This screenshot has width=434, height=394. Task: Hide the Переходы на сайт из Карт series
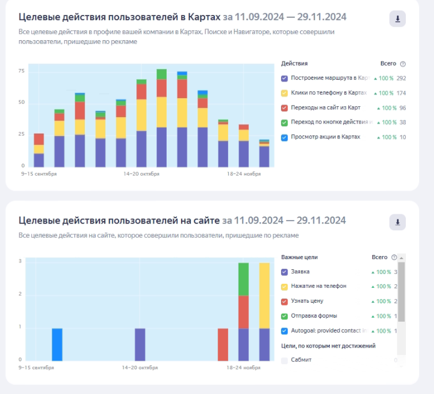pyautogui.click(x=285, y=107)
